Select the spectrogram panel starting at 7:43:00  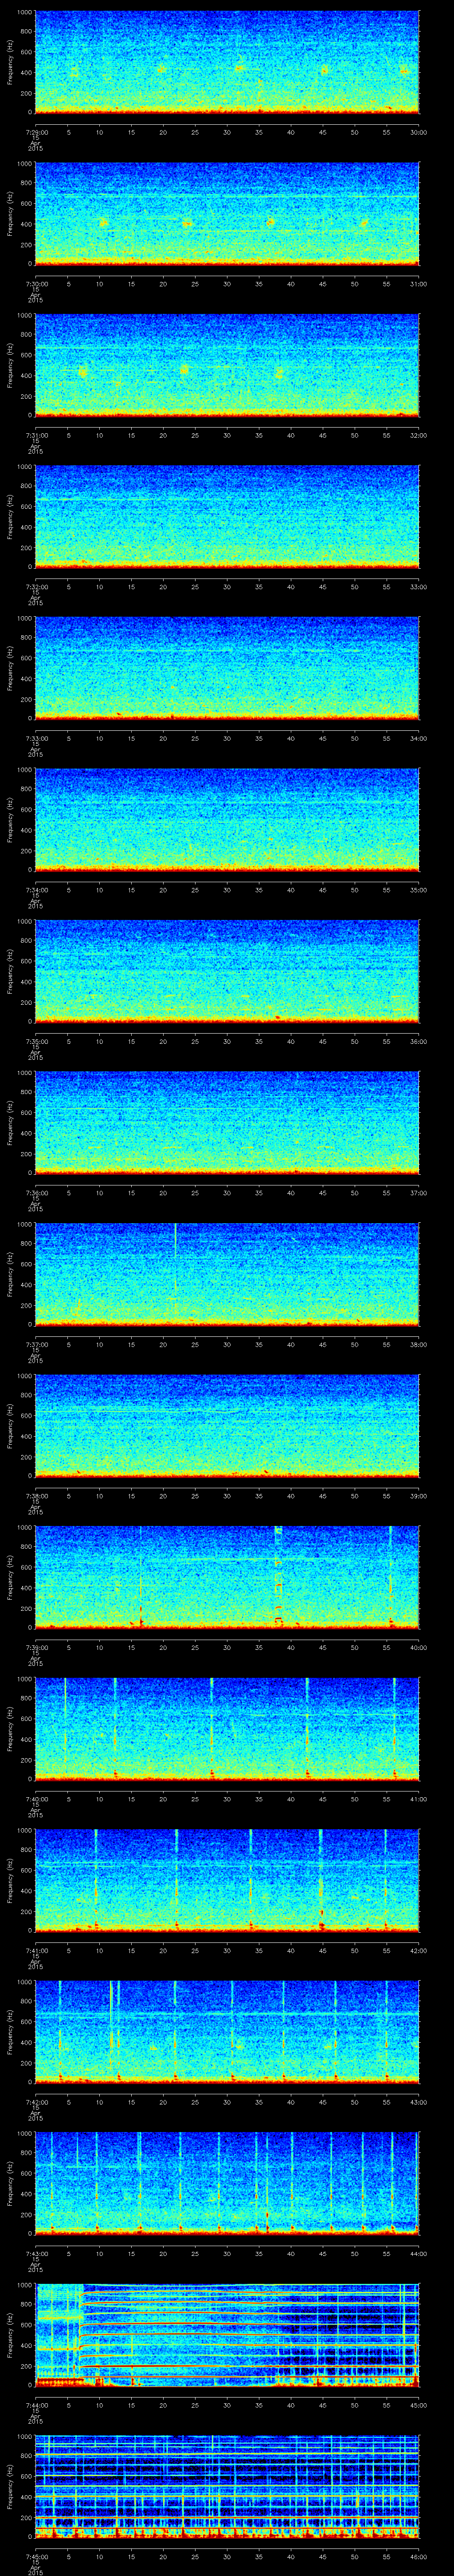click(x=227, y=2183)
